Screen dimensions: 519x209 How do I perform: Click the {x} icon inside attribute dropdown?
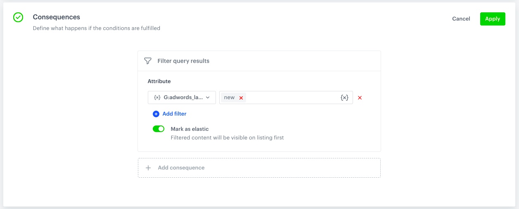[x=157, y=98]
